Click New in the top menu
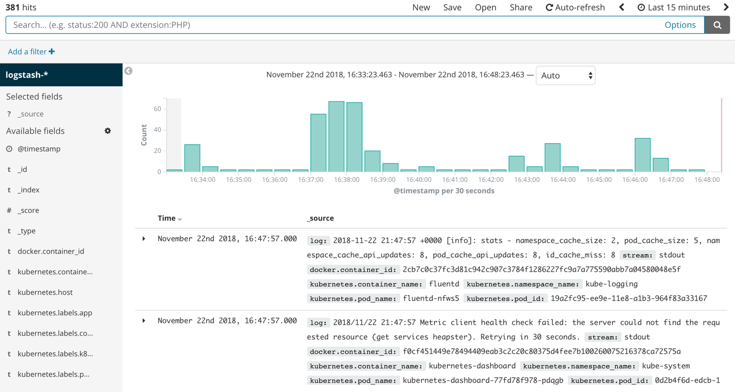The image size is (735, 392). (x=421, y=7)
